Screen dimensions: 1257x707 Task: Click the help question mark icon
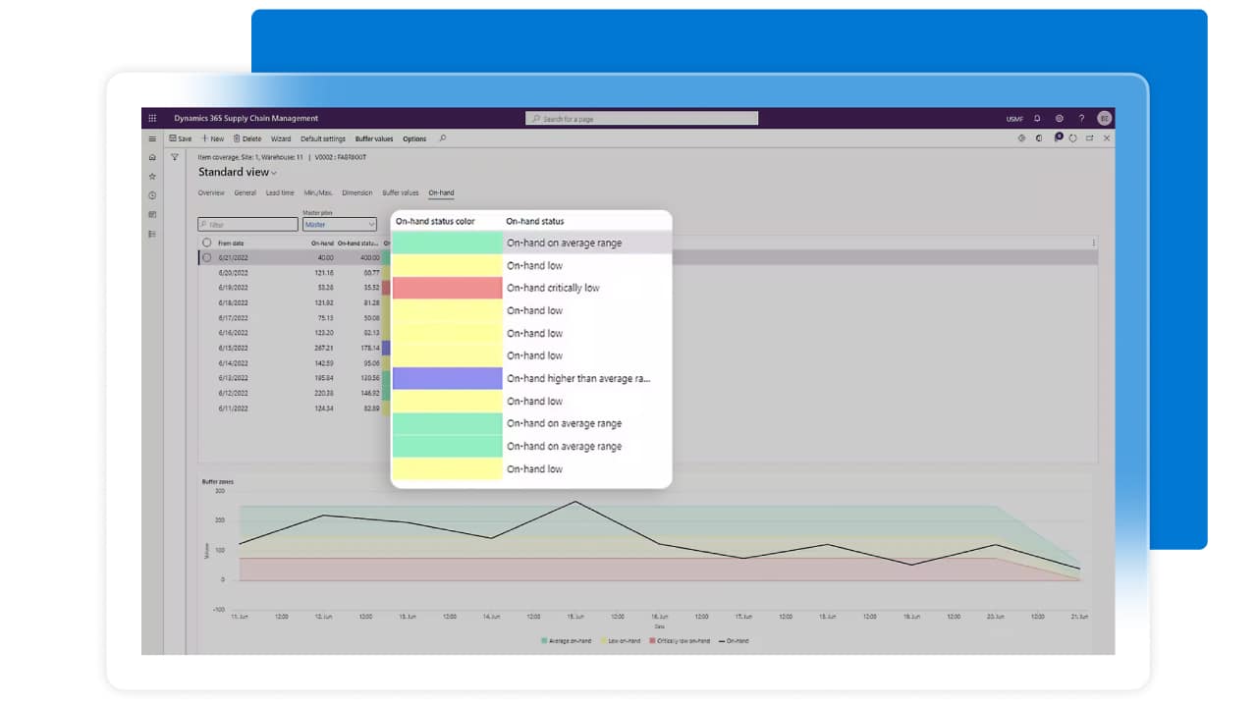coord(1081,118)
